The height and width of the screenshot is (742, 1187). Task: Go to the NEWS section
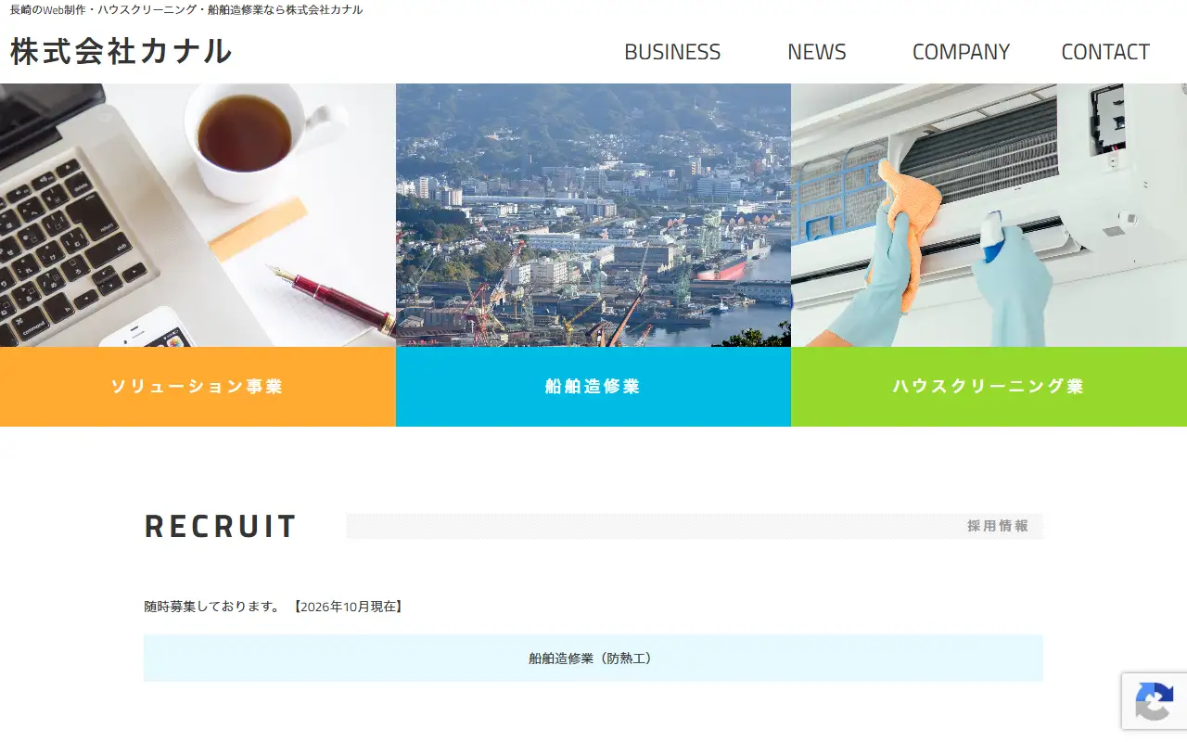point(817,52)
